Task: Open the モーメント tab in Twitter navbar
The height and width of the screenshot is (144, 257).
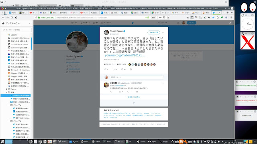Action: (x=85, y=23)
